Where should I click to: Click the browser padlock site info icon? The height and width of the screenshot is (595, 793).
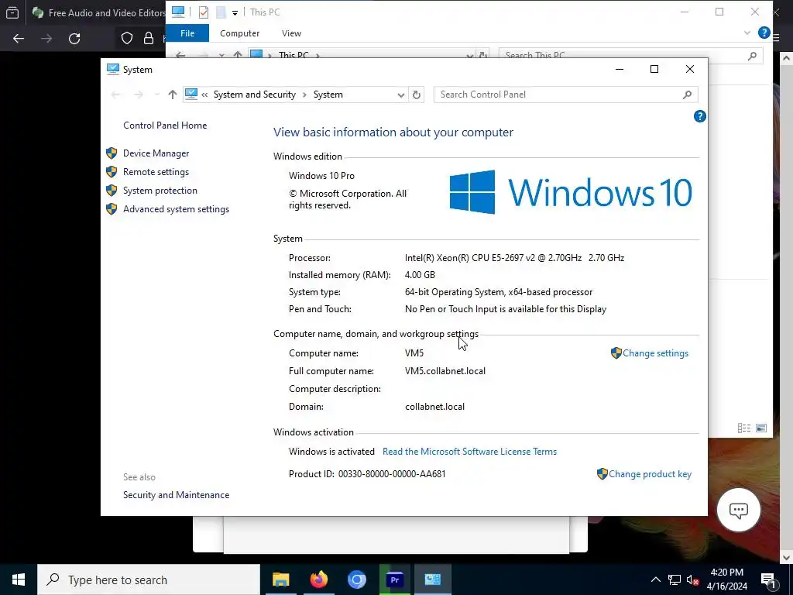point(148,39)
